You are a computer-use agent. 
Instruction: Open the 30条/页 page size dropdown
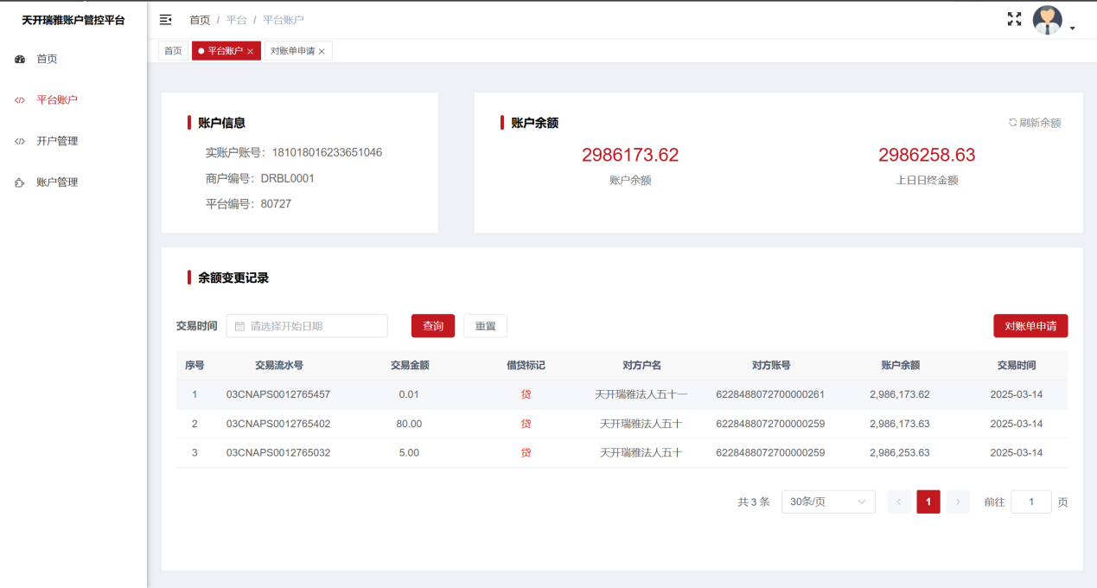pyautogui.click(x=827, y=502)
